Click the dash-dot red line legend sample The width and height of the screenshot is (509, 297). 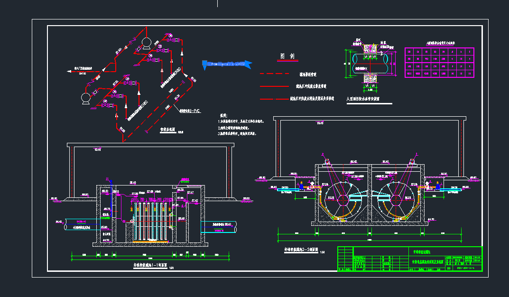coord(274,99)
